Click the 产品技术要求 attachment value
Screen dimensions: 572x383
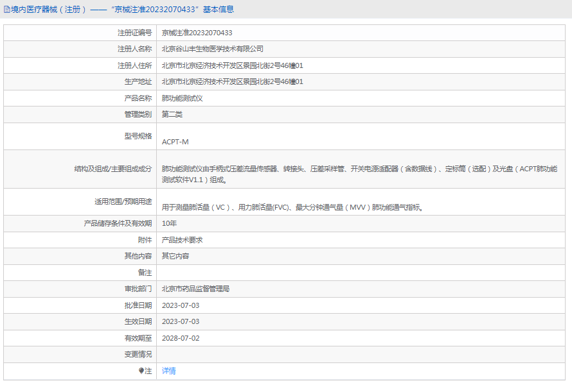point(182,240)
